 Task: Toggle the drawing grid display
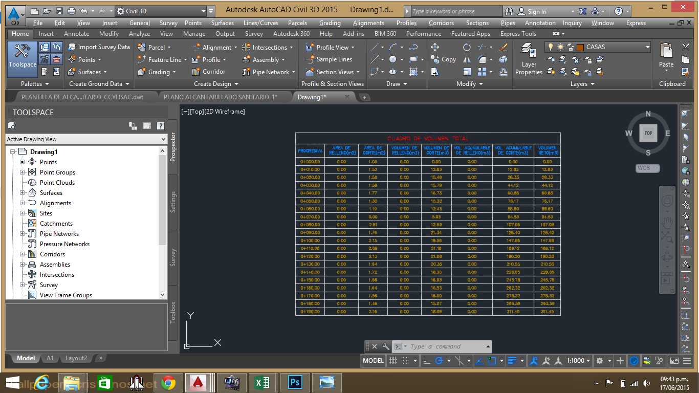[x=393, y=361]
